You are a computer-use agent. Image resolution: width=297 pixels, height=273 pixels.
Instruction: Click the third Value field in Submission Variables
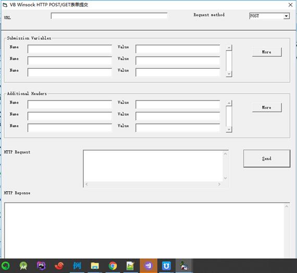(x=178, y=72)
